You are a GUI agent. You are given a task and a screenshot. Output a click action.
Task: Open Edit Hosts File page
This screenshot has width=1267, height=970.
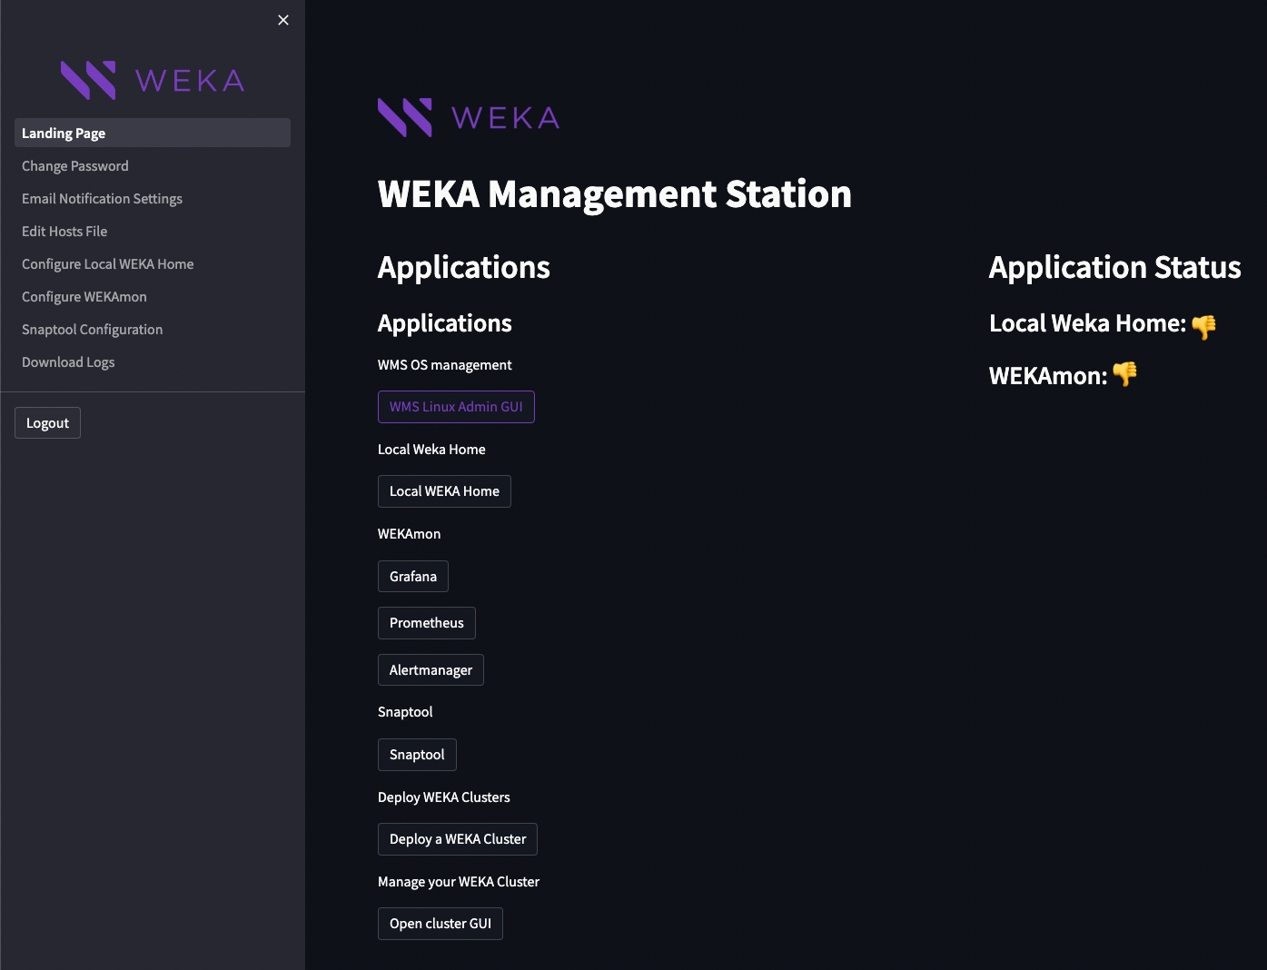pos(64,232)
